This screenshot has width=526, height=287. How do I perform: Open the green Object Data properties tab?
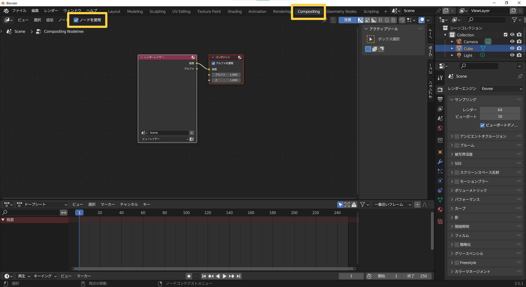(x=440, y=200)
